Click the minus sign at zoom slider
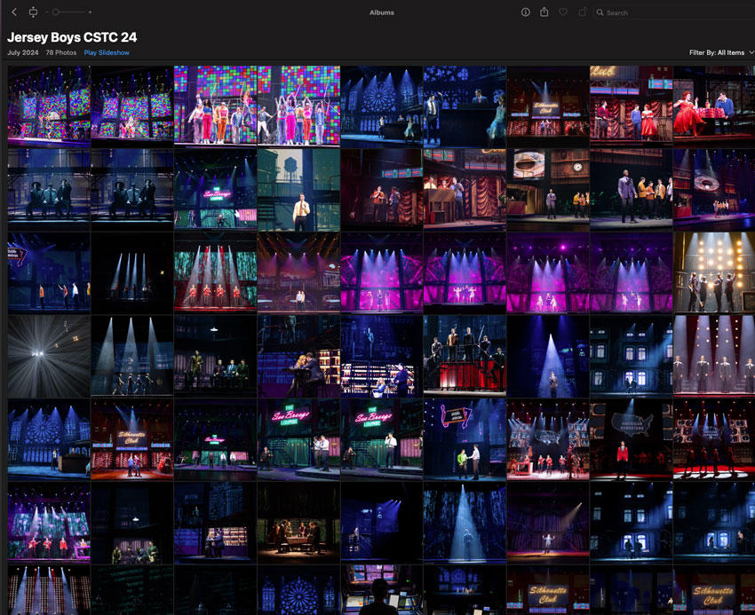This screenshot has width=755, height=615. tap(47, 12)
